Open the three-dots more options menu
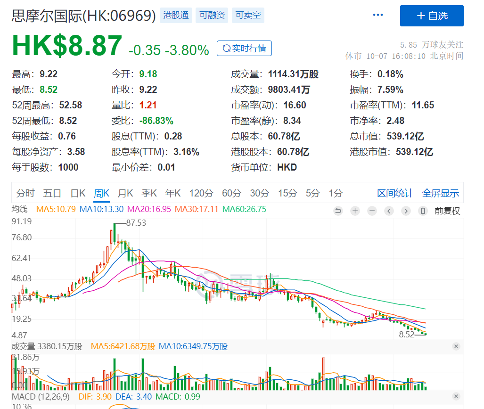The image size is (484, 409). click(x=378, y=15)
